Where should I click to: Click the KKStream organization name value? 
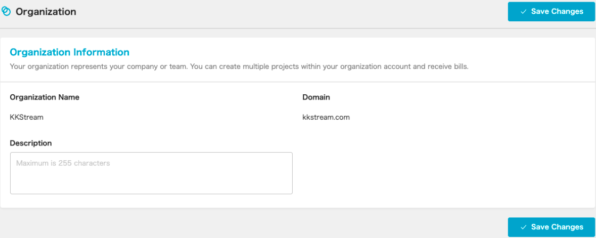(27, 117)
